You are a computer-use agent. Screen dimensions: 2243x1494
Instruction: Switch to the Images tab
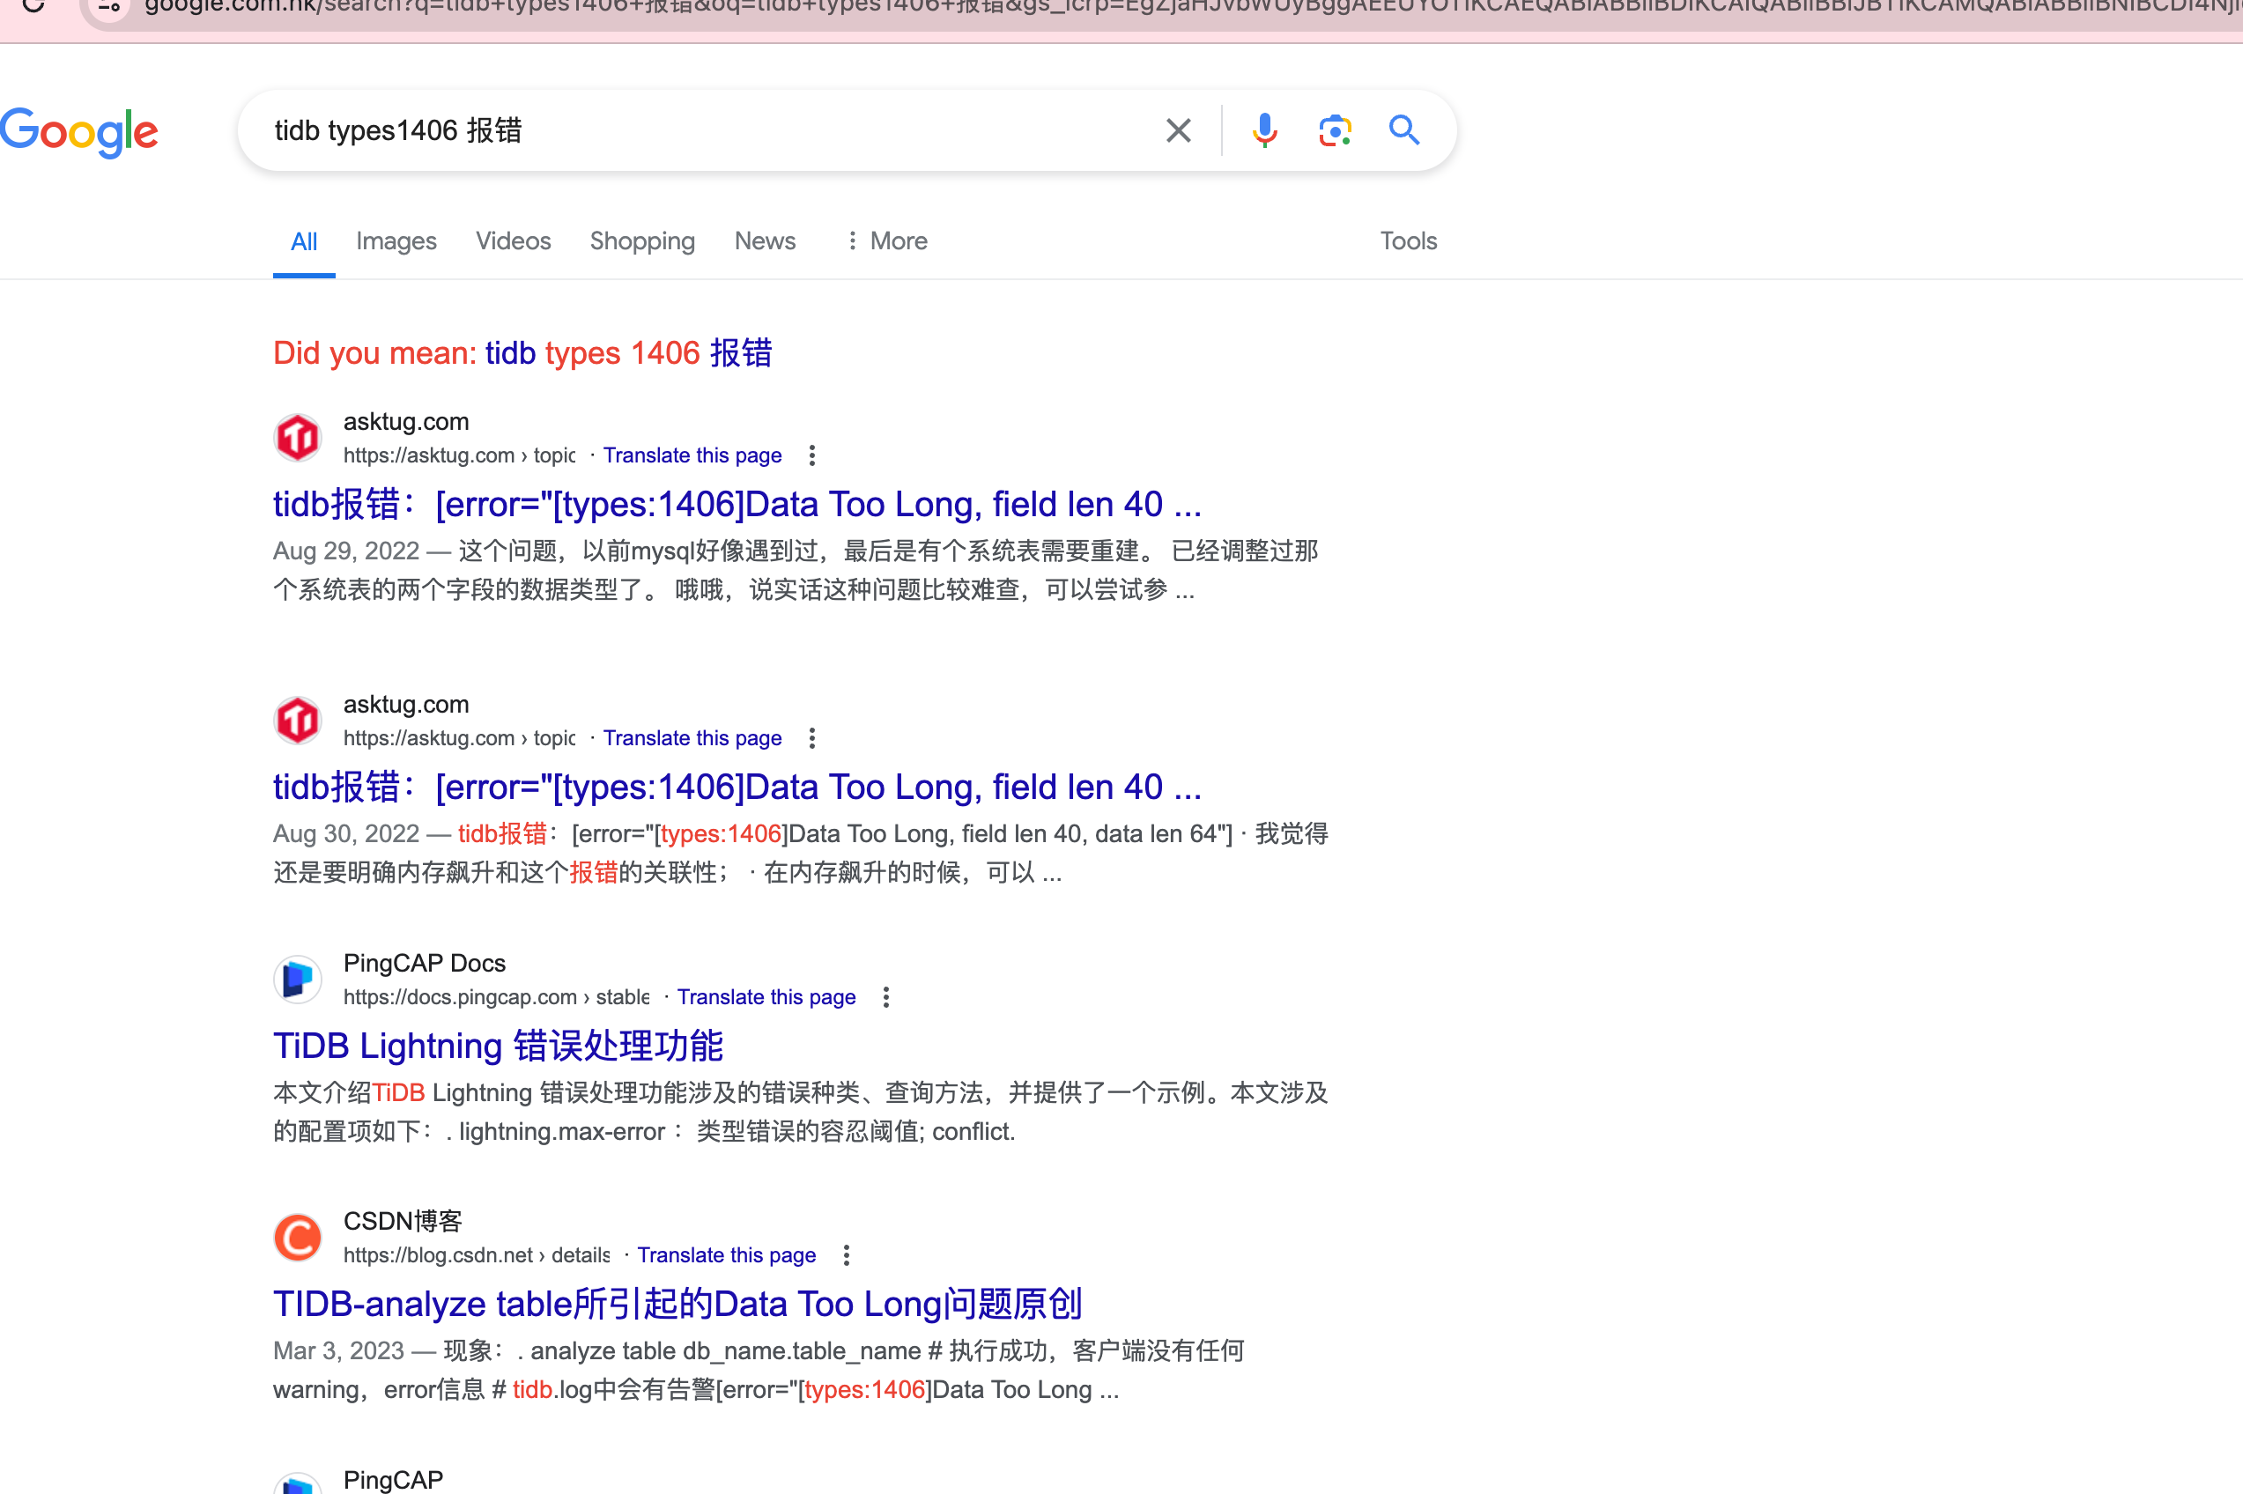click(396, 241)
